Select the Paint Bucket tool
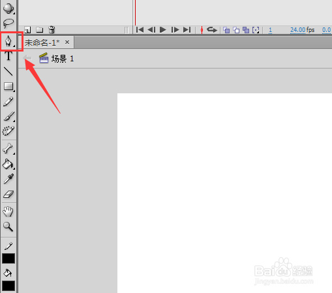Image resolution: width=332 pixels, height=293 pixels. coord(8,164)
